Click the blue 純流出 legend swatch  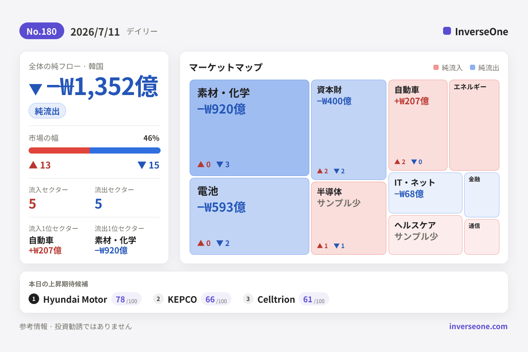pos(473,67)
